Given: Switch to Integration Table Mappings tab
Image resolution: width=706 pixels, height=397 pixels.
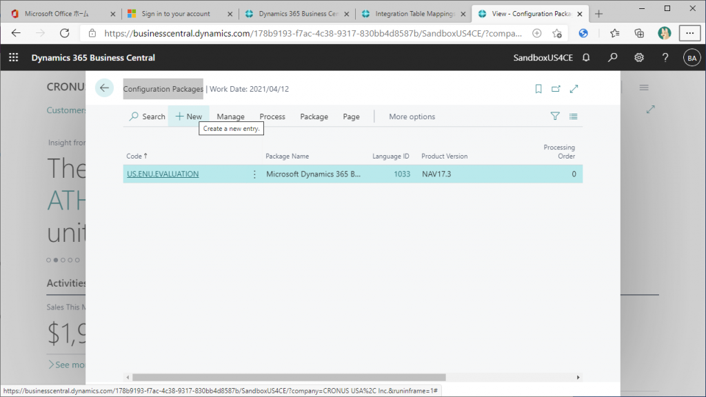Looking at the screenshot, I should [x=415, y=14].
